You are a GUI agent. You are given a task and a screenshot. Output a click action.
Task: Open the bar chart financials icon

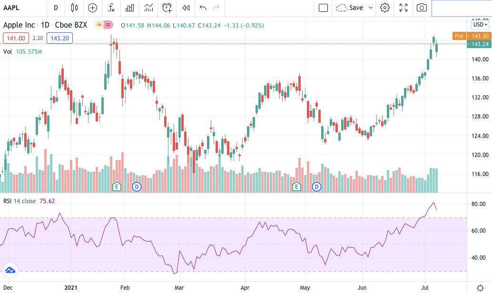pyautogui.click(x=129, y=8)
